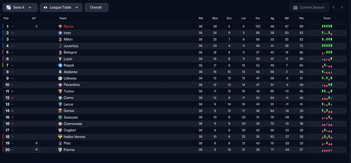Expand the League Table view dropdown
Image resolution: width=351 pixels, height=163 pixels.
click(x=61, y=7)
